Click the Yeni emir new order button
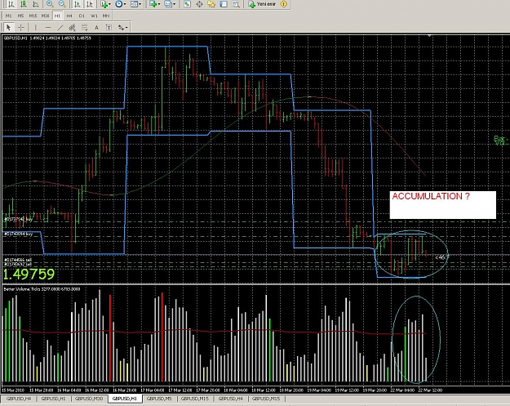 tap(262, 4)
